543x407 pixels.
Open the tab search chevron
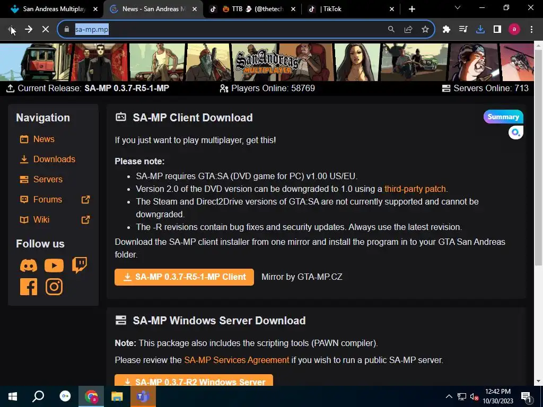point(458,7)
